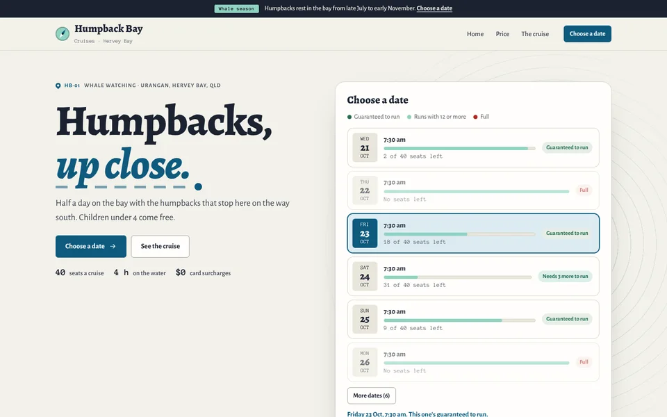The image size is (667, 417).
Task: Click Guaranteed to run badge on Sun 25 Oct
Action: [567, 319]
